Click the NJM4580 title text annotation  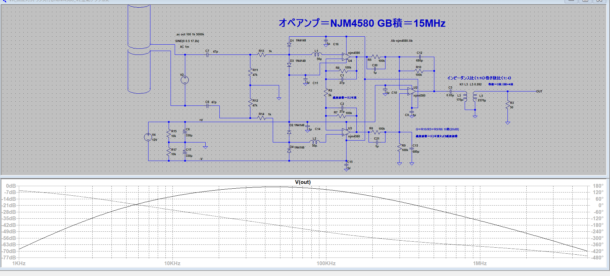[x=362, y=23]
